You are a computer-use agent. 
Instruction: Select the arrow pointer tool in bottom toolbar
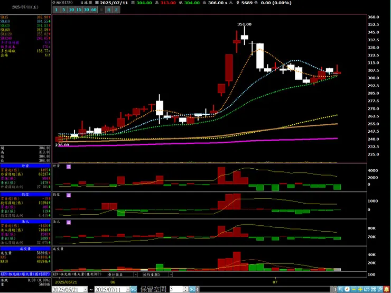click(x=341, y=289)
